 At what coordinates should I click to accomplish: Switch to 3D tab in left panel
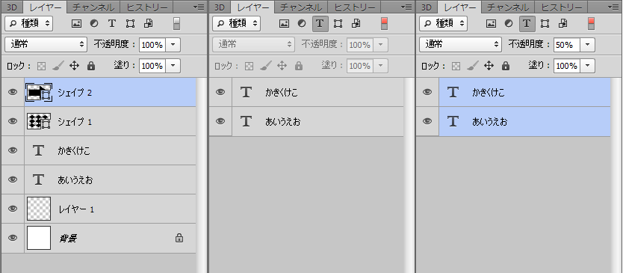(12, 7)
